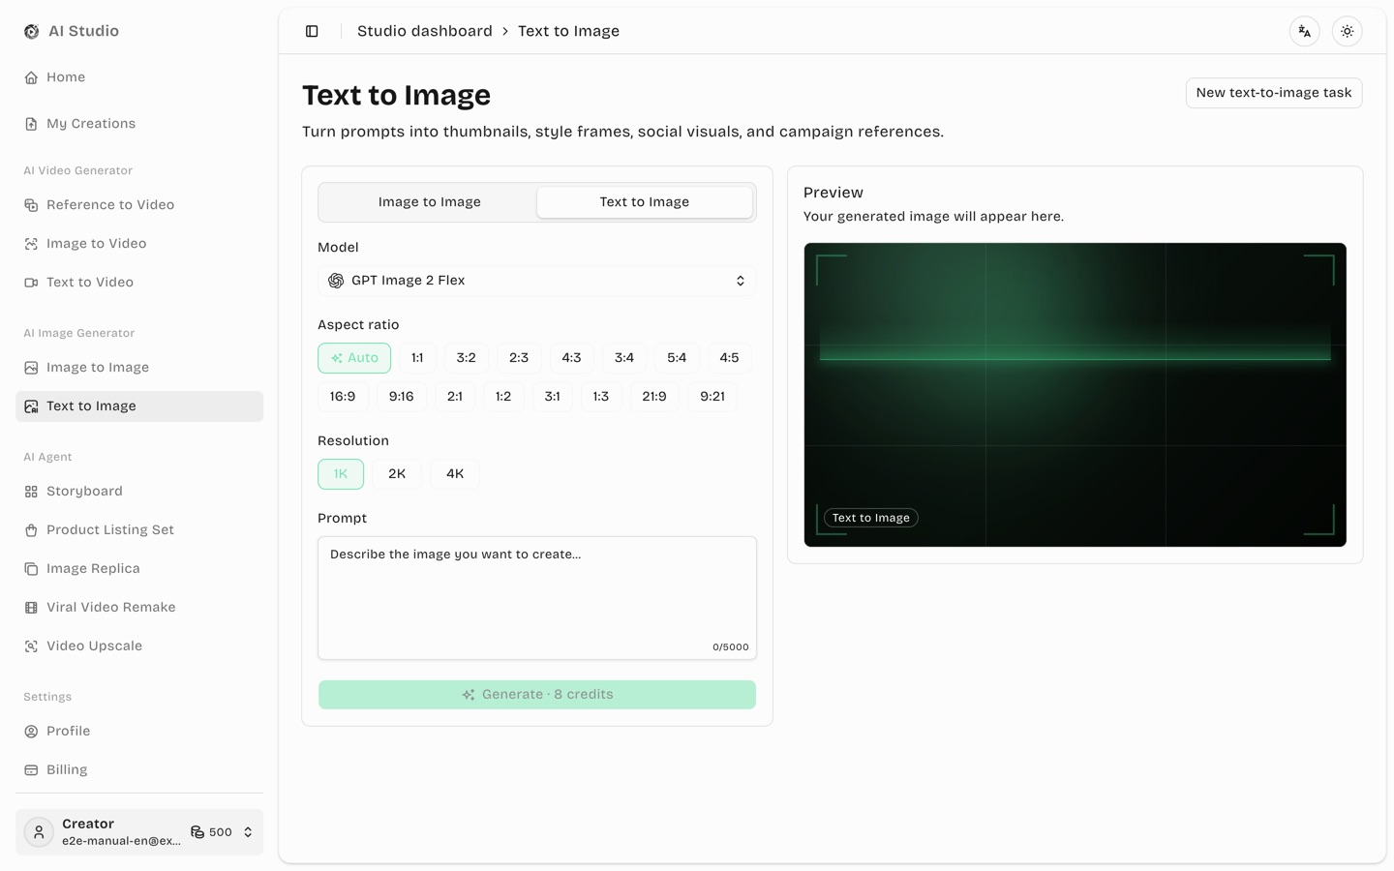The image size is (1394, 871).
Task: Click the Reference to Video icon
Action: click(31, 205)
